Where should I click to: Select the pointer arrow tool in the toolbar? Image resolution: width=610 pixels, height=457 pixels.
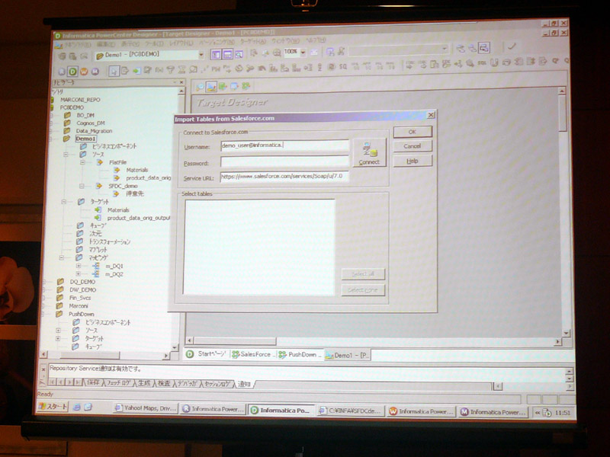pos(114,71)
